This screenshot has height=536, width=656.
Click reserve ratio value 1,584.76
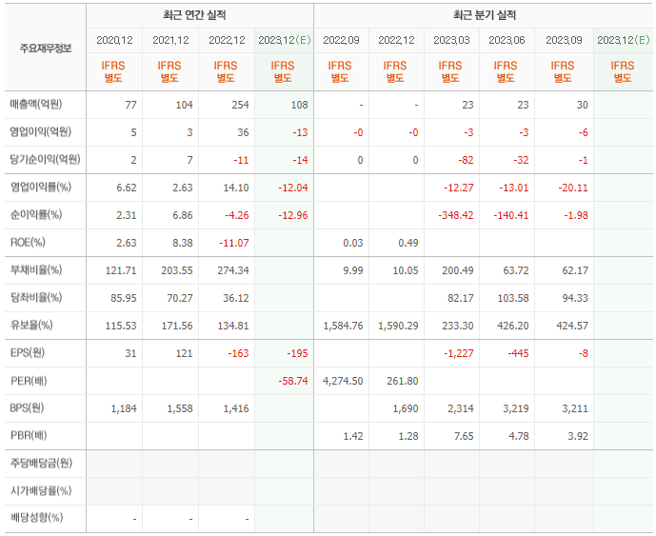pos(343,326)
